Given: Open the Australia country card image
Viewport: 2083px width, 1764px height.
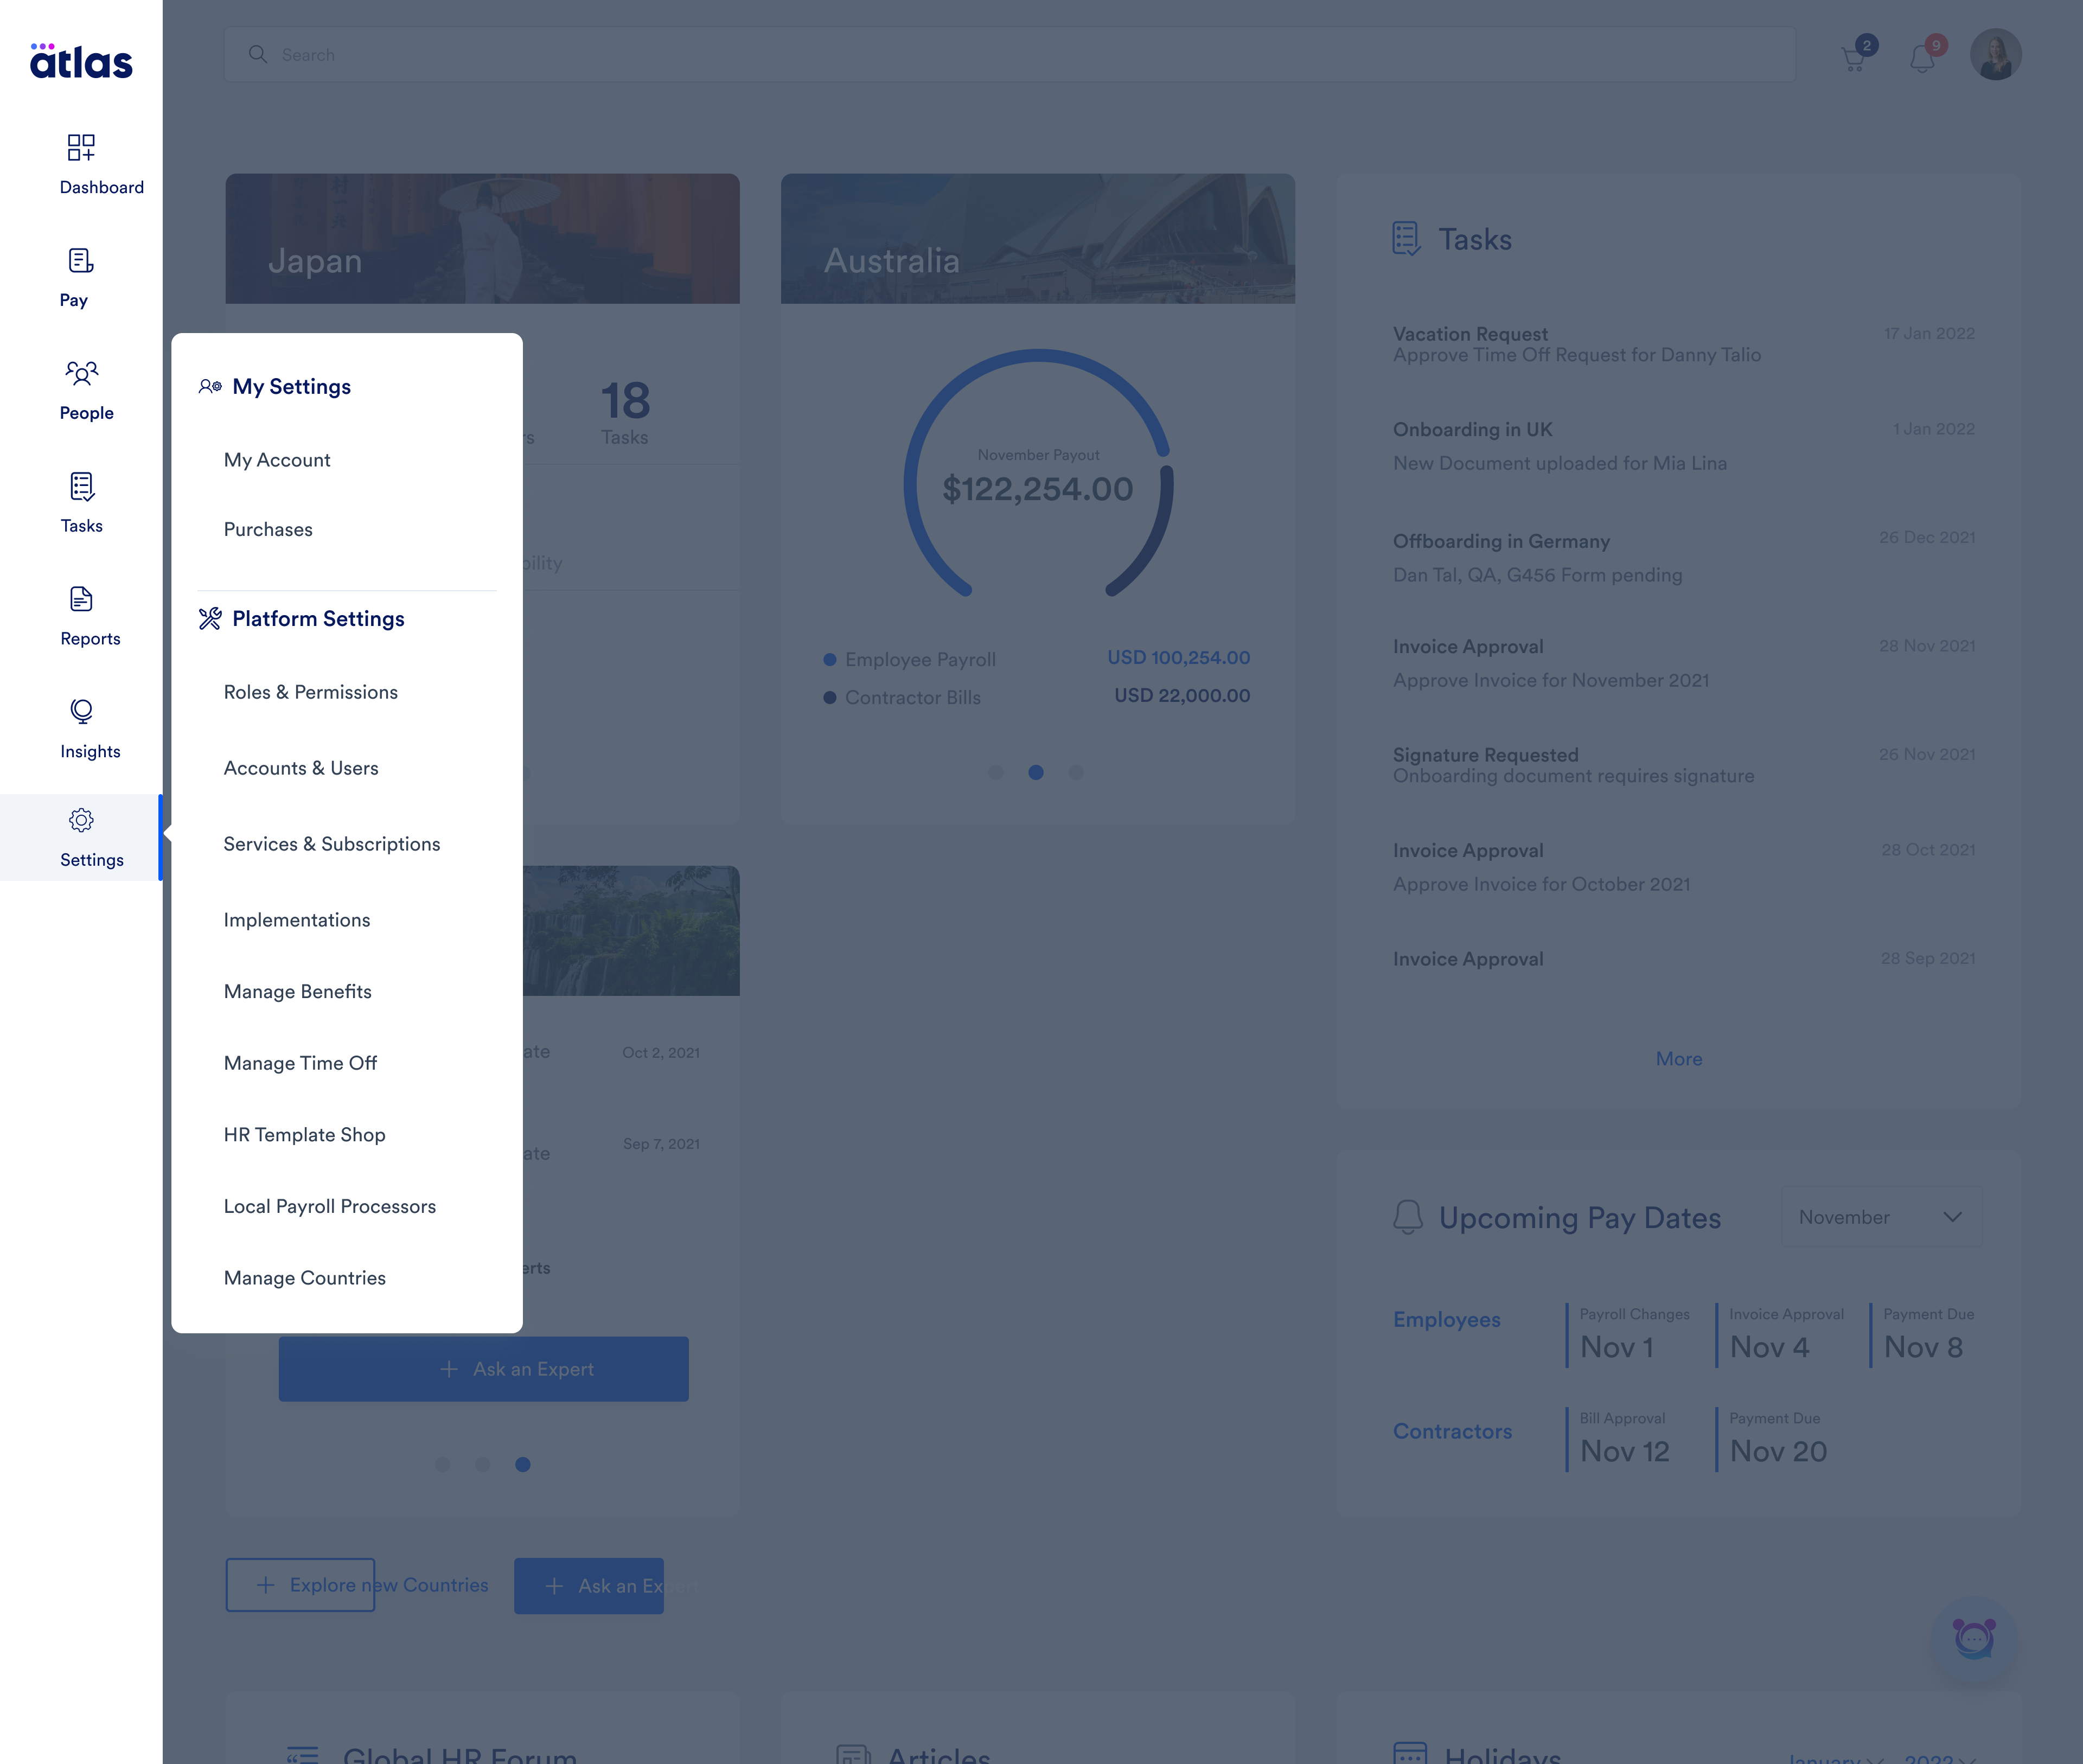Looking at the screenshot, I should point(1037,238).
